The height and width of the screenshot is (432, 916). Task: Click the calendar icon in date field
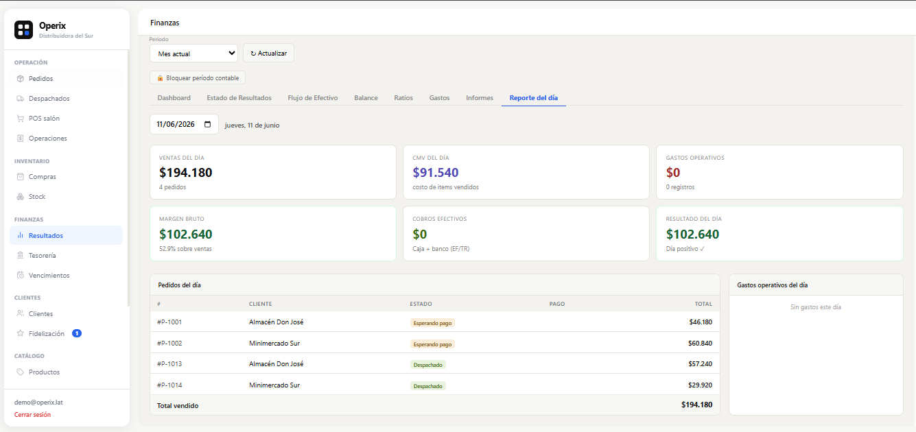point(208,124)
